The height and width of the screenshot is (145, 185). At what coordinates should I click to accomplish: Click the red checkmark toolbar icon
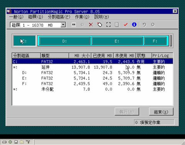[126, 24]
